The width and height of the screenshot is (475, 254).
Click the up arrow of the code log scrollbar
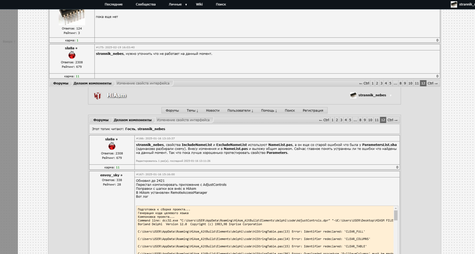click(396, 208)
